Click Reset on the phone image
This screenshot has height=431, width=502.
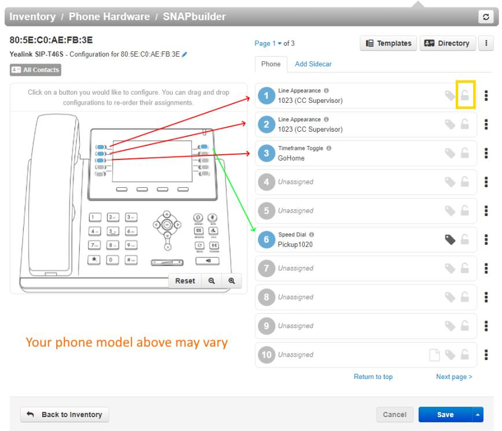(185, 281)
